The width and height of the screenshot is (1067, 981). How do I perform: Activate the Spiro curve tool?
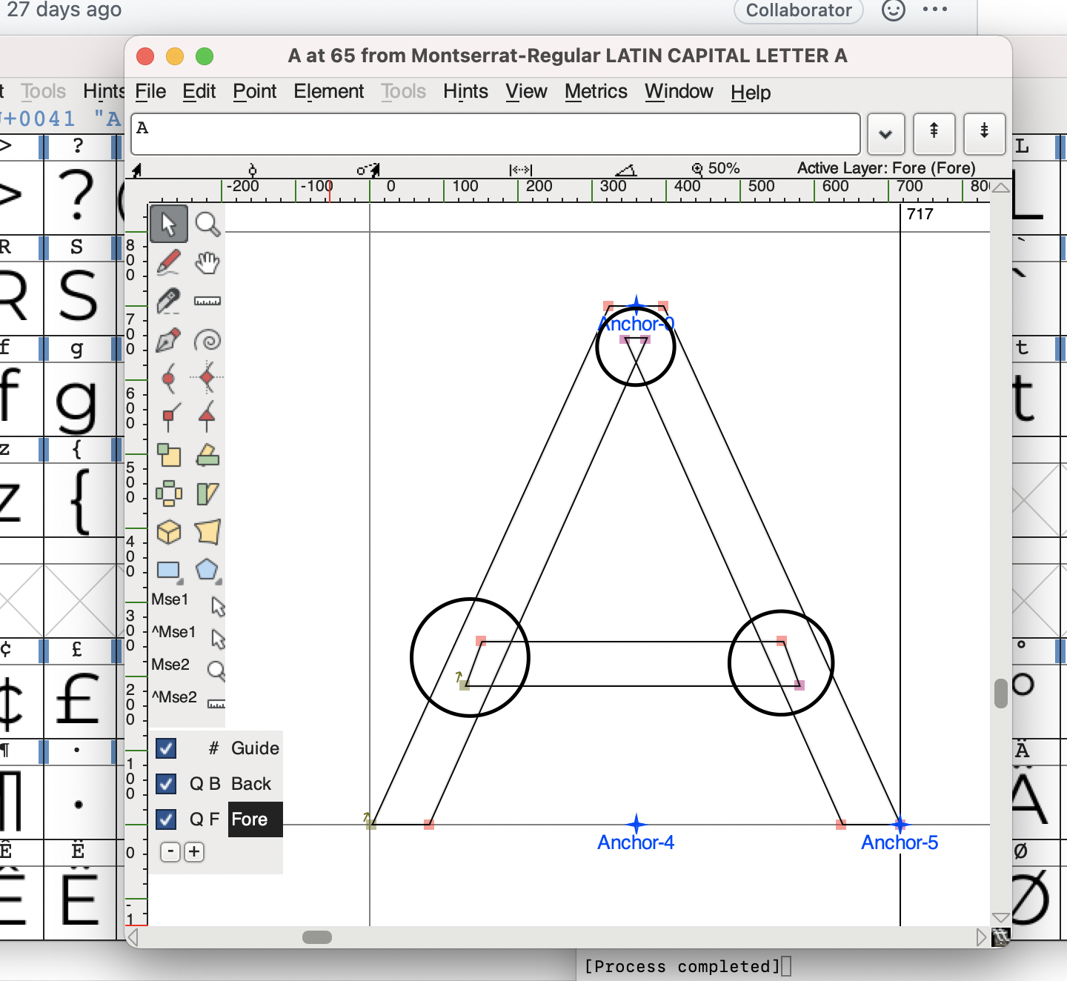208,340
